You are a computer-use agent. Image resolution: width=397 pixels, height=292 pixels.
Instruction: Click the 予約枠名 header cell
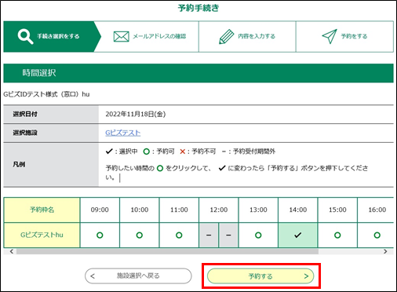pos(42,210)
